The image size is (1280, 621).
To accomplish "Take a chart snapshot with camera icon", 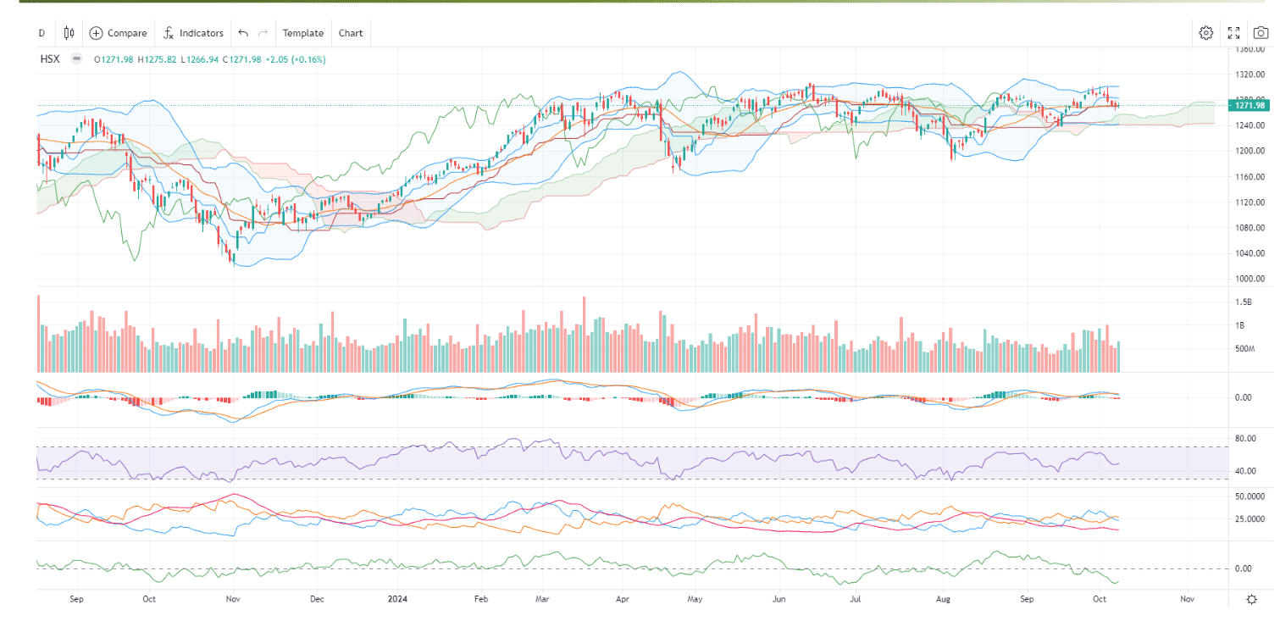I will pos(1261,33).
